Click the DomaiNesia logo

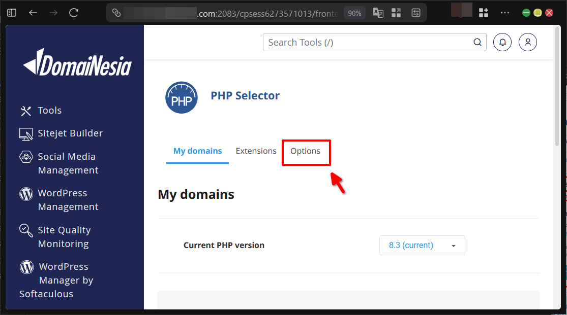(x=76, y=63)
